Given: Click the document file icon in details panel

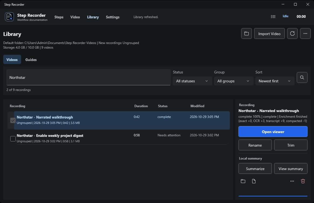Looking at the screenshot, I should (254, 181).
